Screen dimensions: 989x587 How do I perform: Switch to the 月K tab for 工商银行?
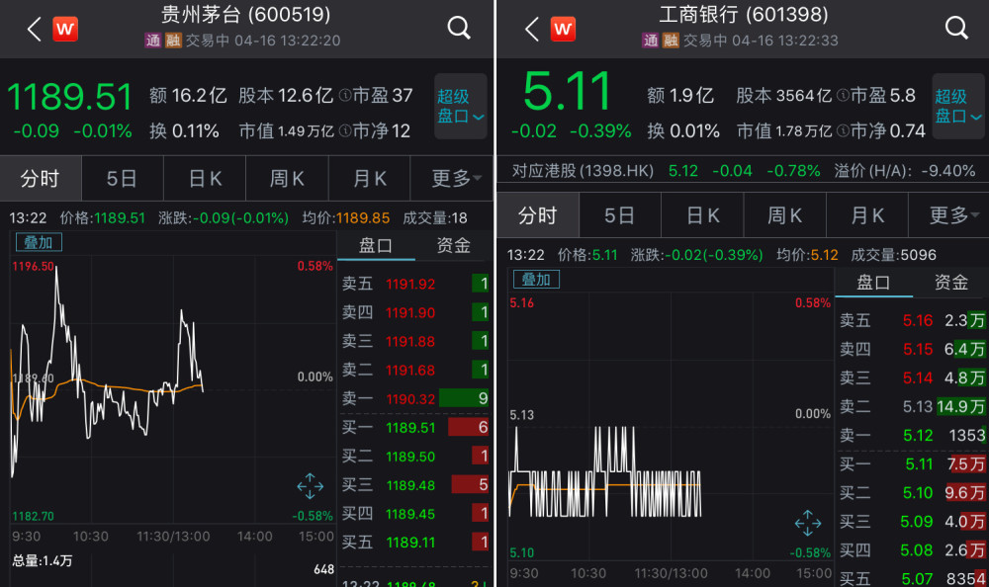(x=867, y=215)
